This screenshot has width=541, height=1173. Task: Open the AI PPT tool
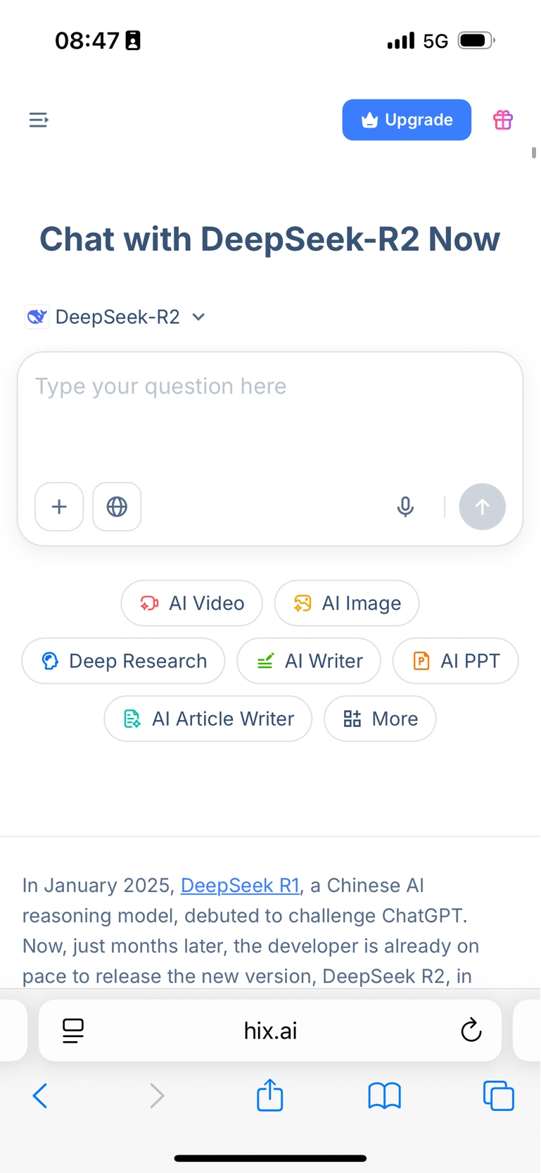pyautogui.click(x=455, y=661)
